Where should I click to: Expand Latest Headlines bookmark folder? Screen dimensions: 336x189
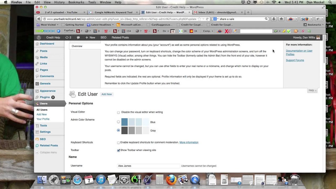100,25
